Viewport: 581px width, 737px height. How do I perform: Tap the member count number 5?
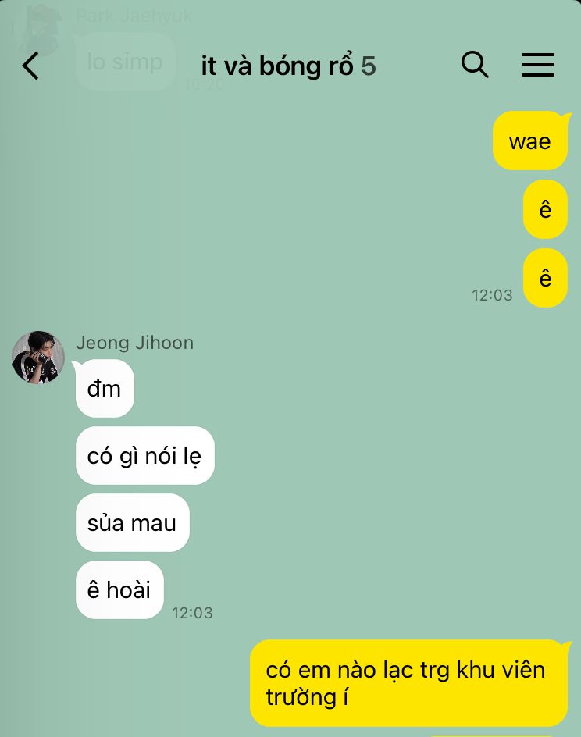coord(369,66)
